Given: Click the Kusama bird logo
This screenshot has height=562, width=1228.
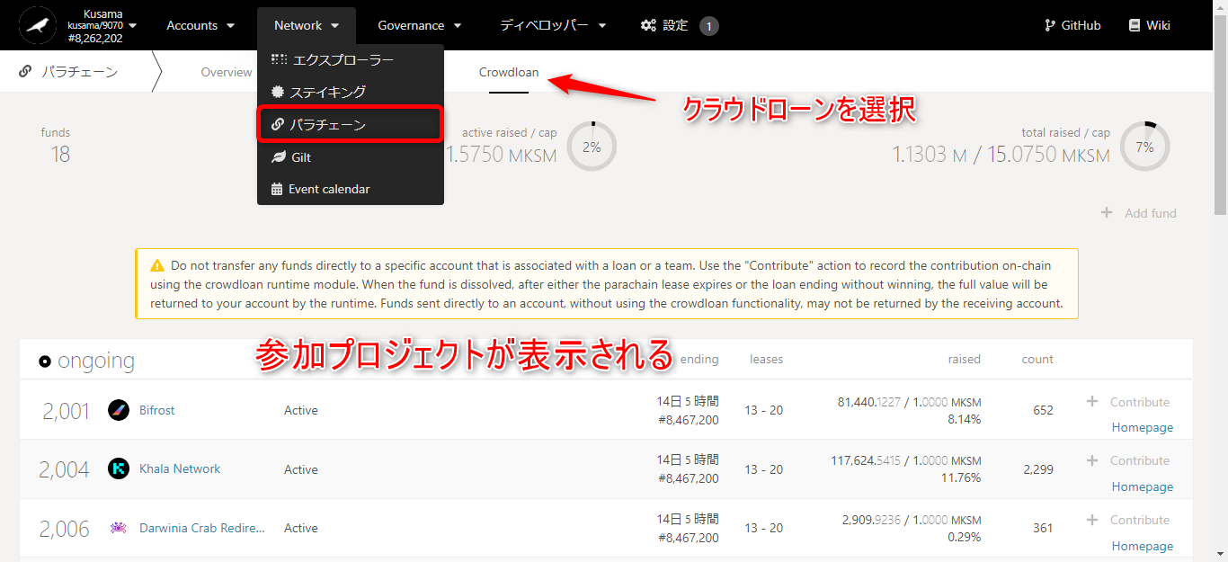Looking at the screenshot, I should click(38, 25).
